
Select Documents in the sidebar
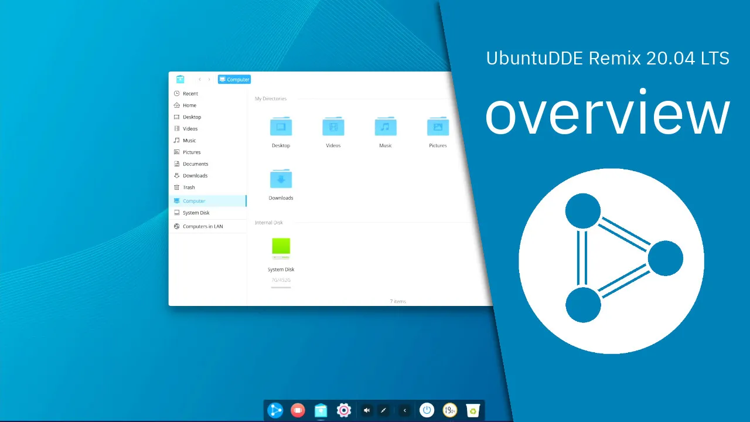click(207, 164)
